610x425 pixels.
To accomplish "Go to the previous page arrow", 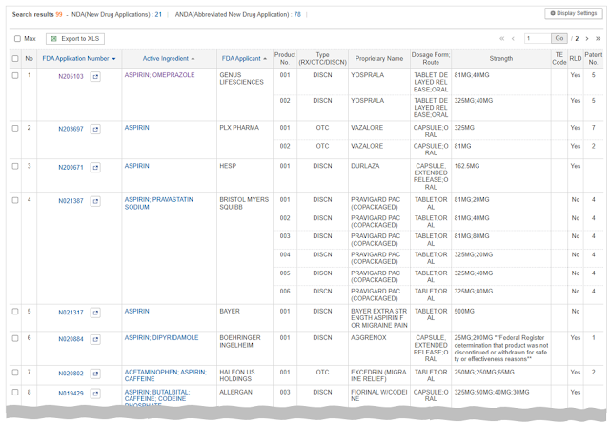I will 513,38.
